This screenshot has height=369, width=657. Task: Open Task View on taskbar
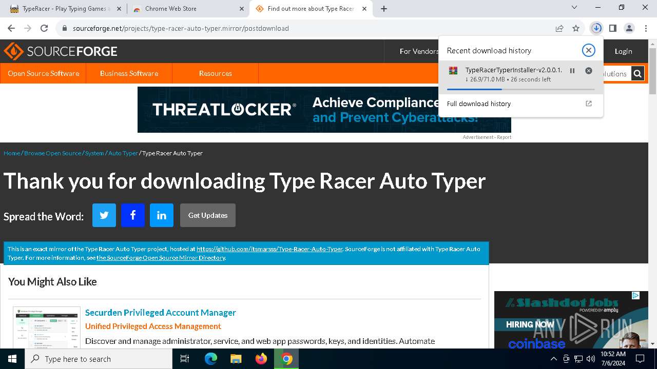185,359
